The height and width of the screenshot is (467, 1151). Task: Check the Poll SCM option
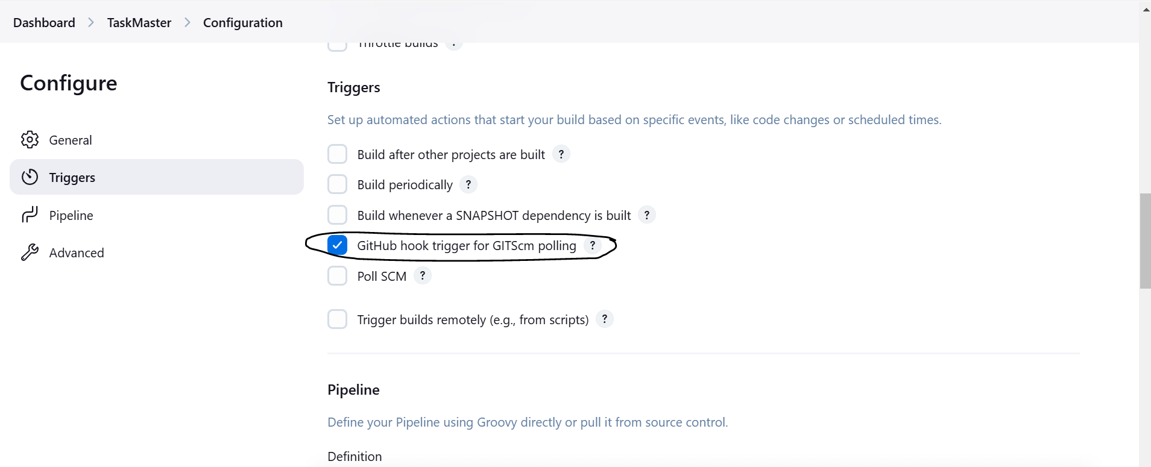(x=338, y=275)
